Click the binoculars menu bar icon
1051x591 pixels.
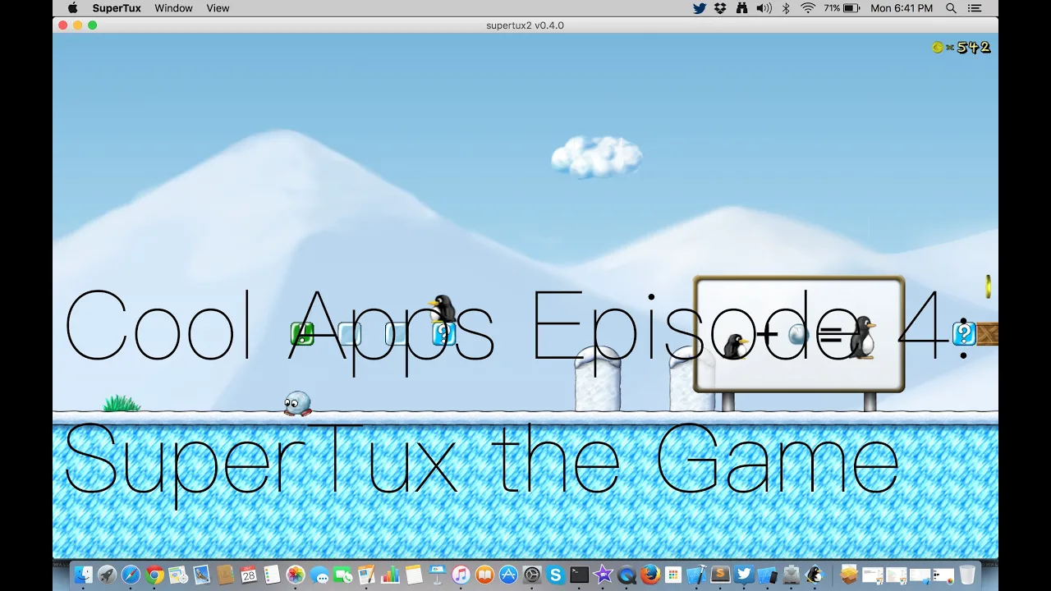pyautogui.click(x=742, y=8)
